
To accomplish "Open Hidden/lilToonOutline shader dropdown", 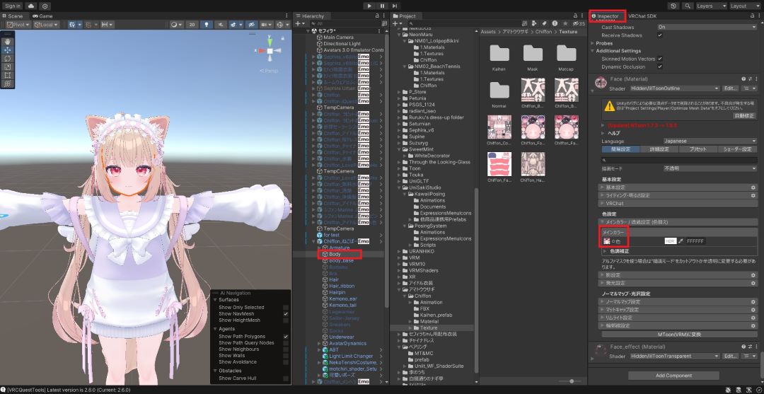I will pyautogui.click(x=674, y=88).
